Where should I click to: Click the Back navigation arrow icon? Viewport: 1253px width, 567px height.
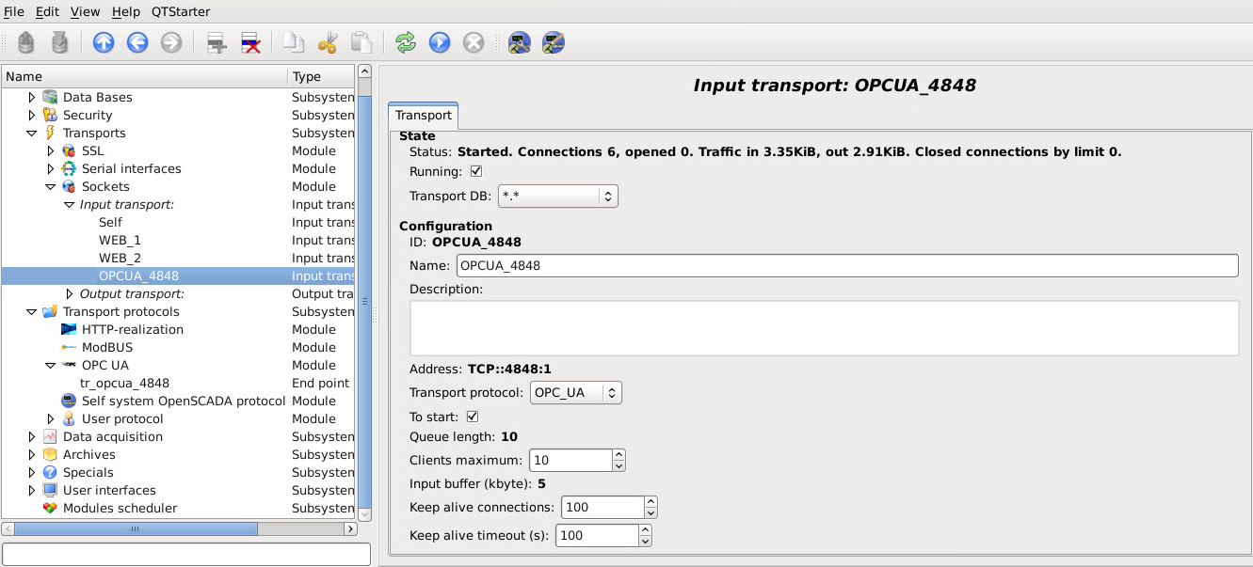coord(137,42)
